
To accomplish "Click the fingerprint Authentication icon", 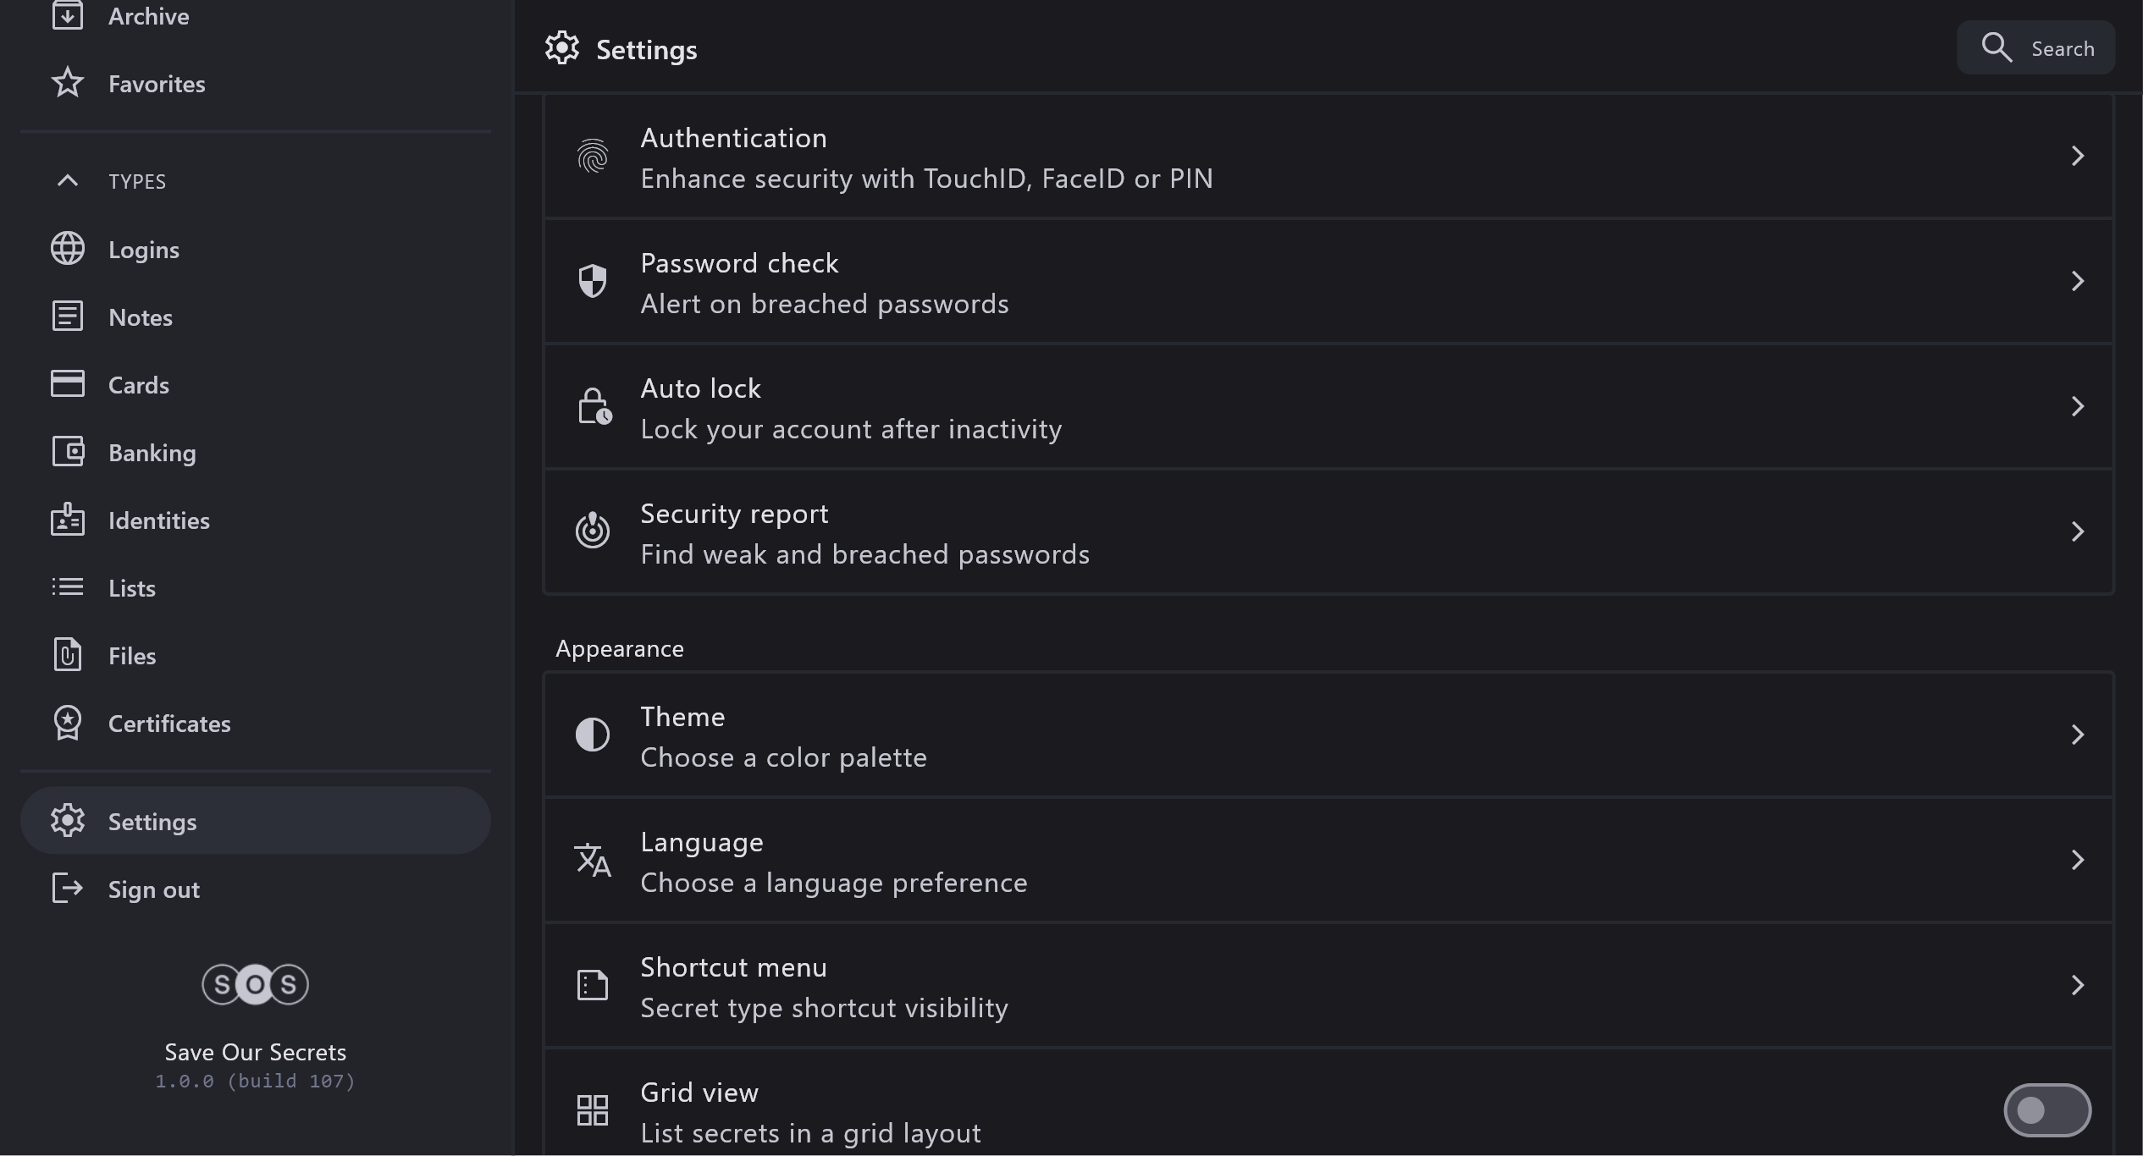I will pos(593,157).
